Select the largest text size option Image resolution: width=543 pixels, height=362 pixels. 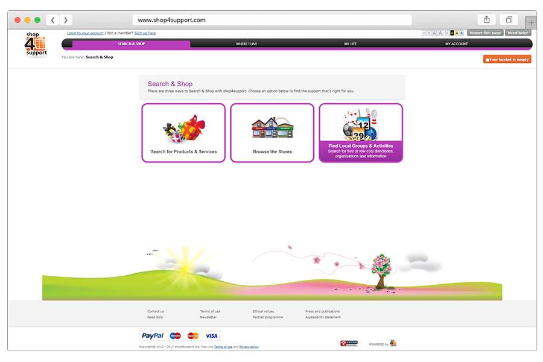(x=440, y=33)
